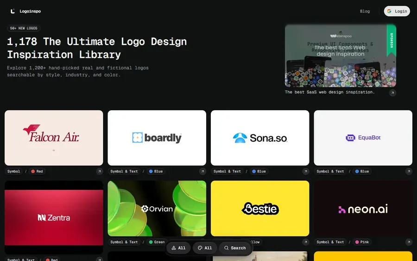Open the style filter All dropdown
Viewport: 417px width, 261px height.
178,248
